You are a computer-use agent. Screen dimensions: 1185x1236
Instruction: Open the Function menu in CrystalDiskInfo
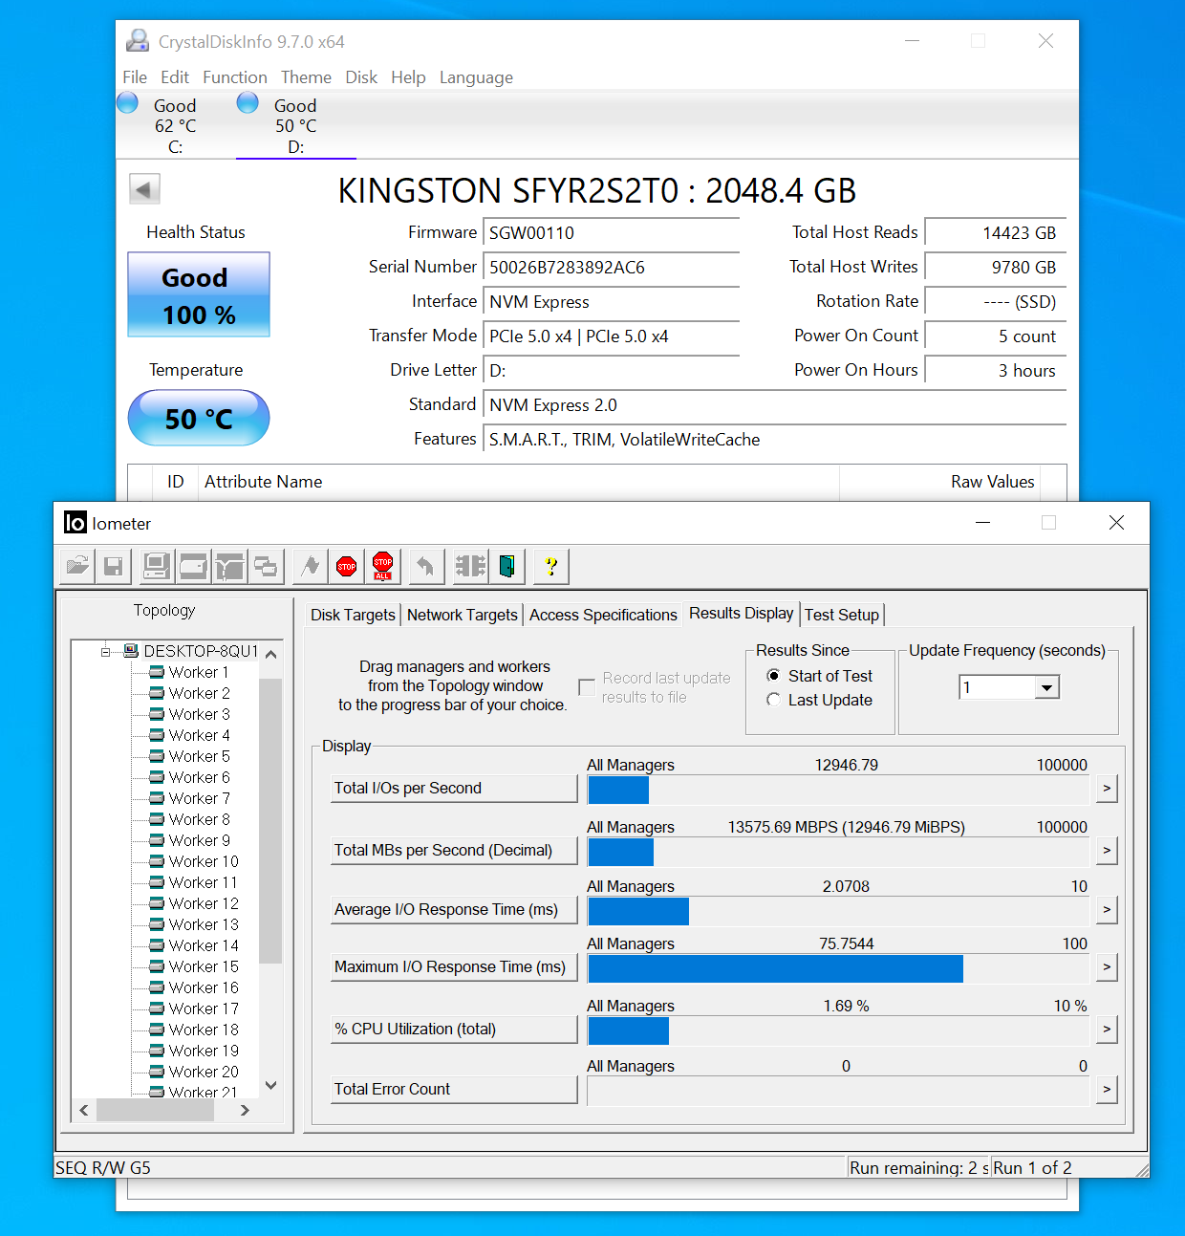pos(234,77)
